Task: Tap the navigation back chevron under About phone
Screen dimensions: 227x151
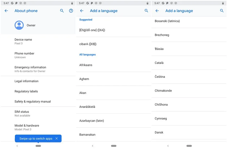Action: (x=17, y=146)
